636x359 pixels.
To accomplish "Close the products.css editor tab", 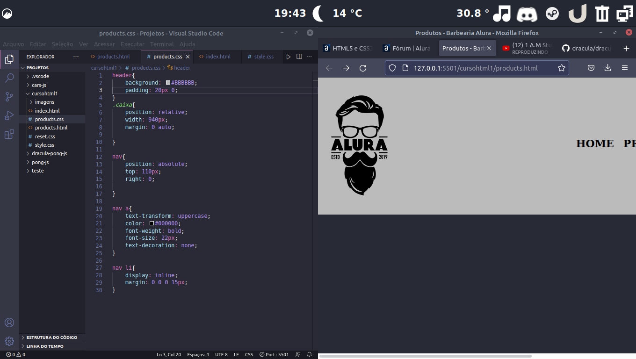I will click(x=188, y=57).
